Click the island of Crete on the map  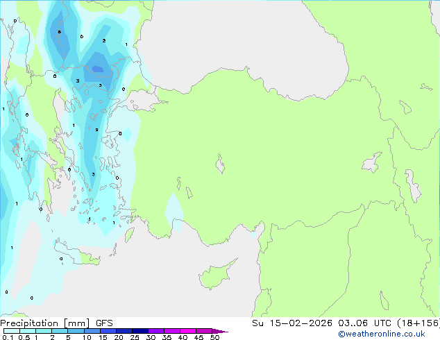point(76,253)
